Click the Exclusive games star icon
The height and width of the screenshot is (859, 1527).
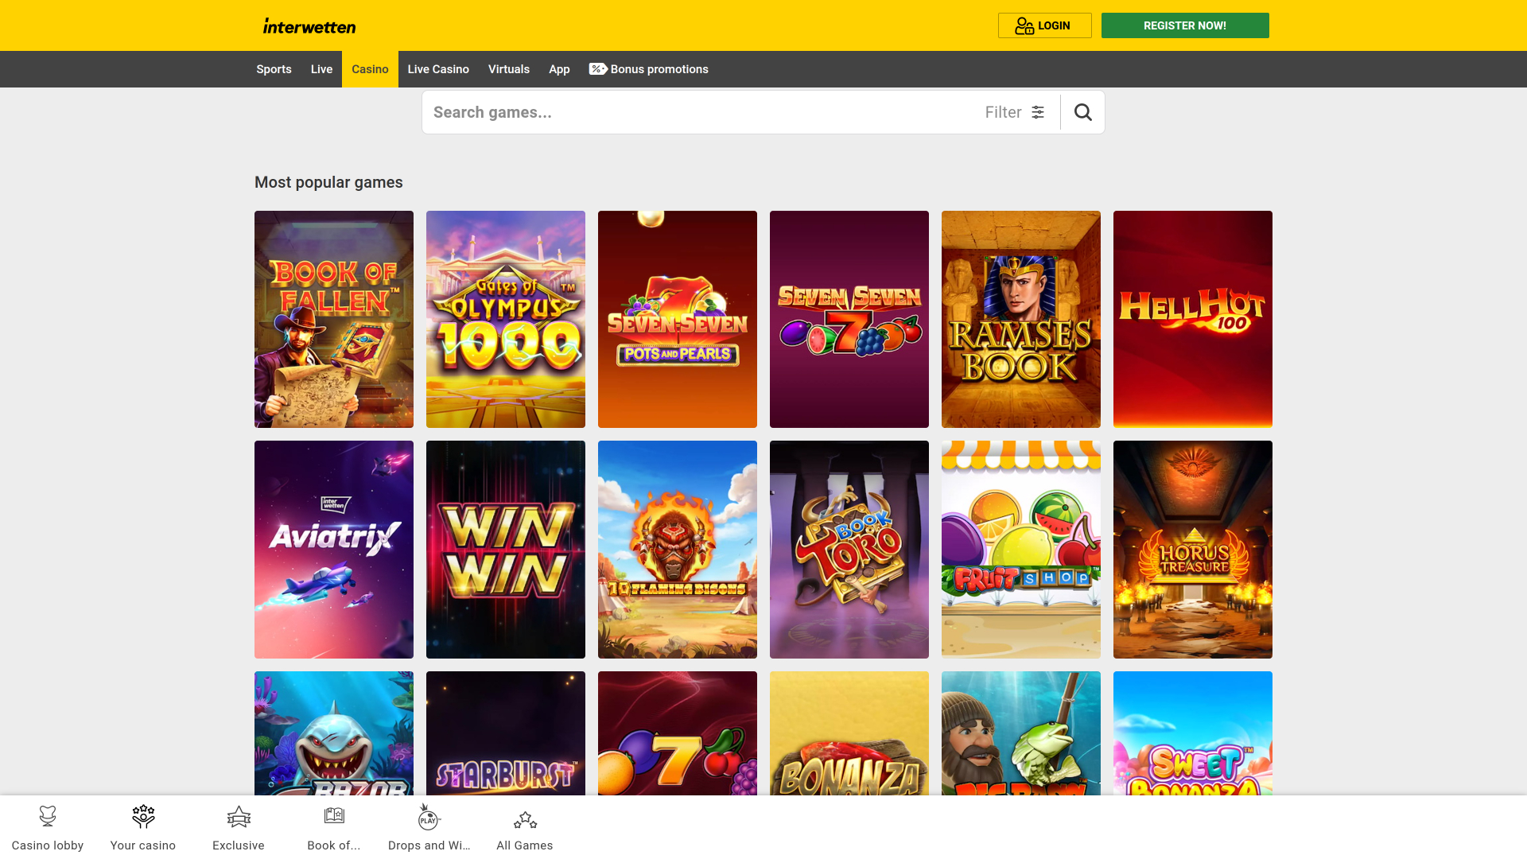click(239, 816)
